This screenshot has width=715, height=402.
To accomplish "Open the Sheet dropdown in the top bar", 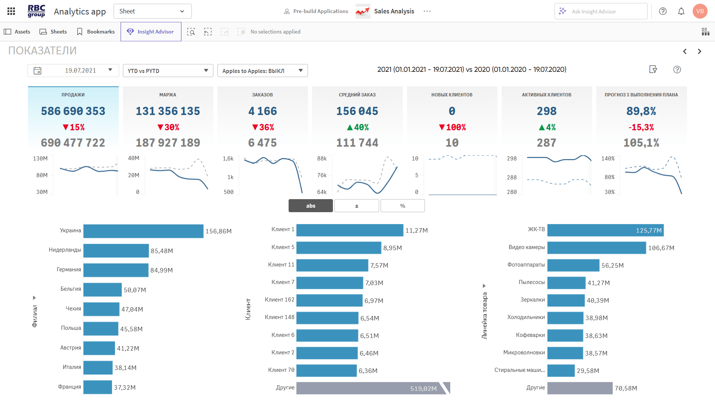I will [152, 11].
